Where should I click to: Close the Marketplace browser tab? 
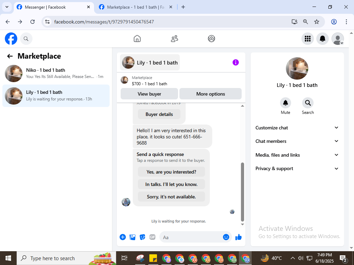(x=171, y=7)
